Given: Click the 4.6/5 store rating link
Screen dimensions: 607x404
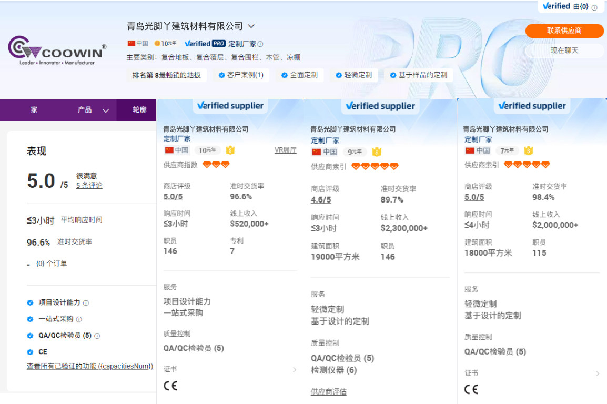Looking at the screenshot, I should 321,200.
